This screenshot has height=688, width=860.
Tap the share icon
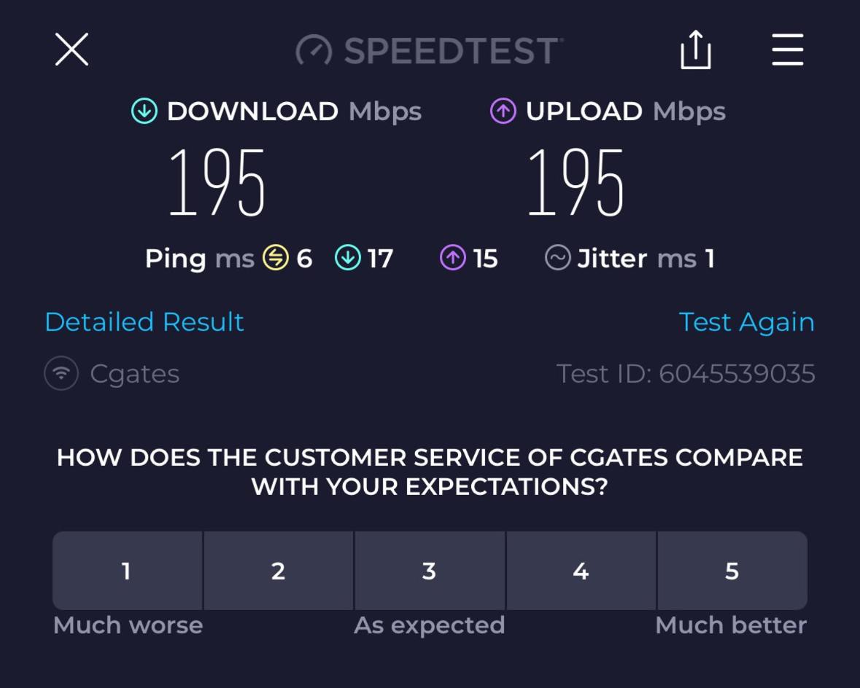(x=695, y=50)
